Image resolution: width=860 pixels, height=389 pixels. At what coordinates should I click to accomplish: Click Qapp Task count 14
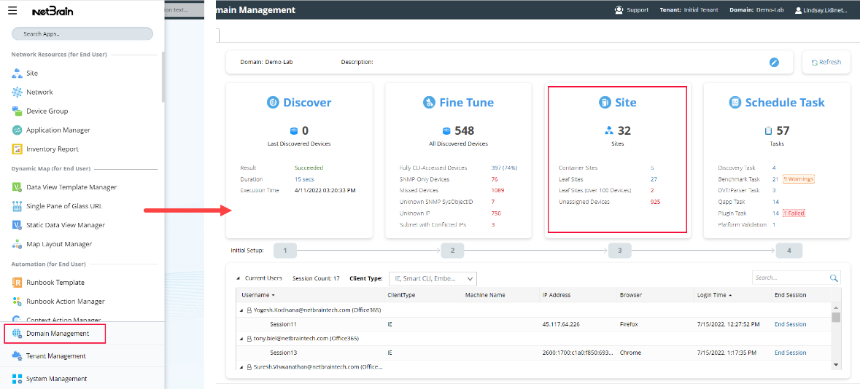775,203
